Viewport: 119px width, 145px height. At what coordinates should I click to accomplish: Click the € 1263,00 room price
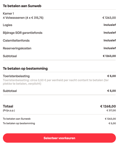click(109, 18)
